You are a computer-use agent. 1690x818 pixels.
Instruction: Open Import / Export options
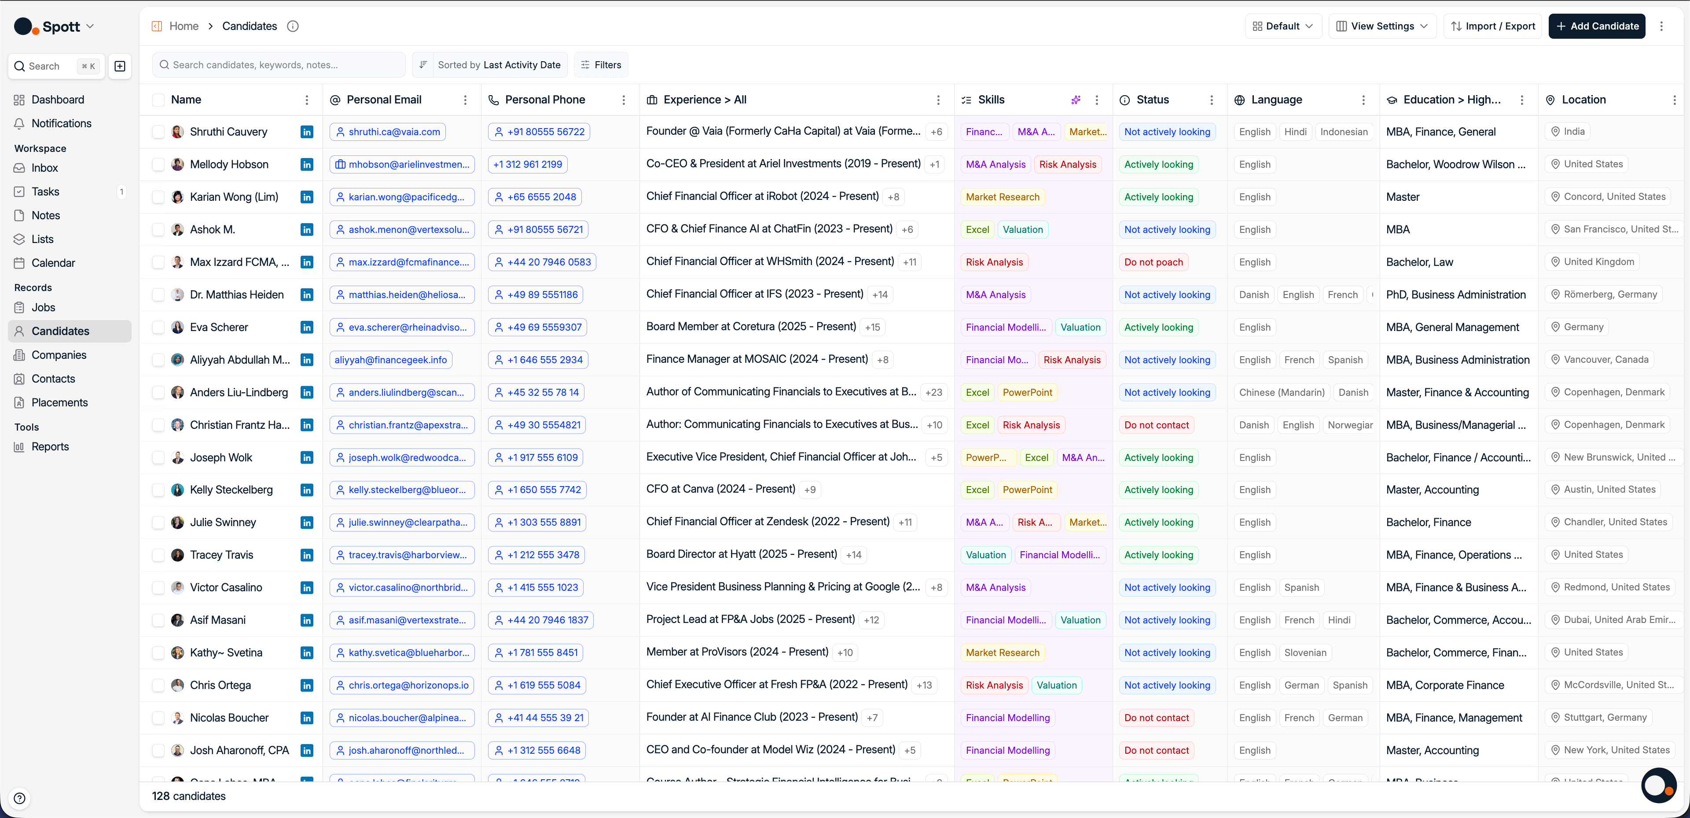[x=1492, y=26]
